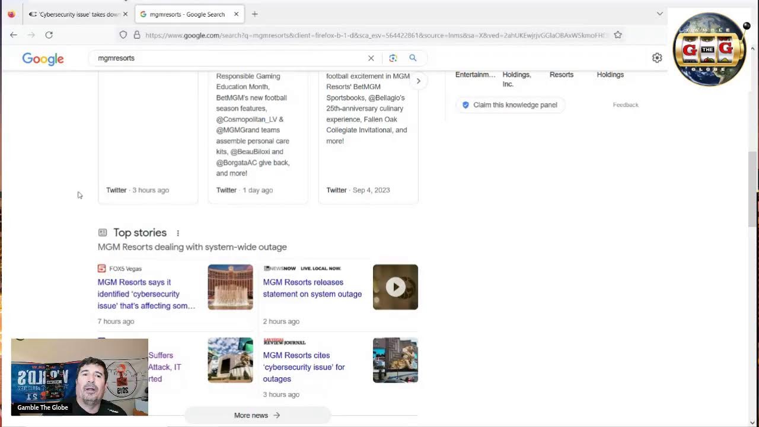Click the MGM lion statue thumbnail

click(396, 360)
